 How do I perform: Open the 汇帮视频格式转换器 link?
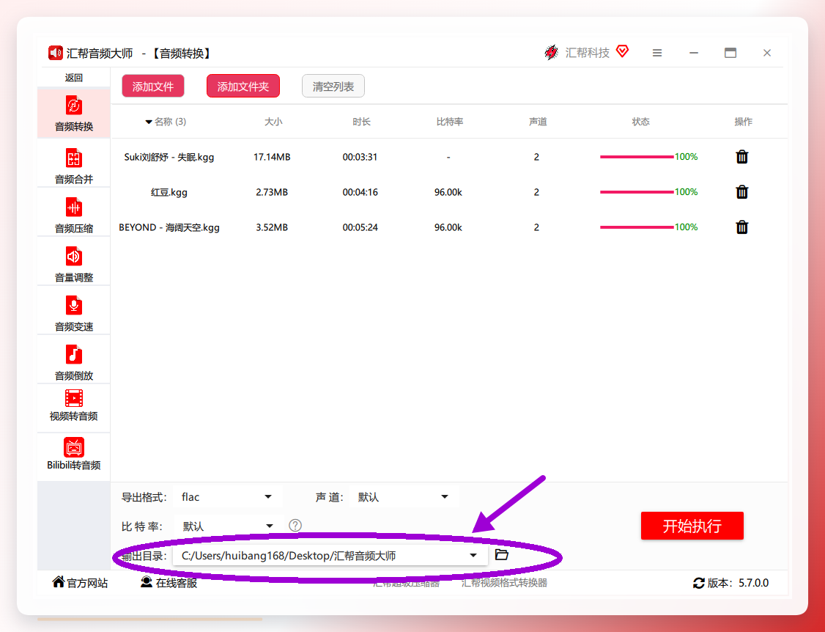click(504, 583)
